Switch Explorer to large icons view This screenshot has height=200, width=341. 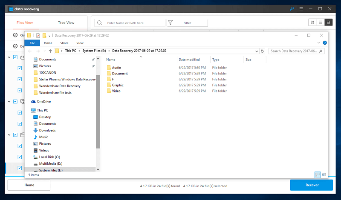coord(324,174)
